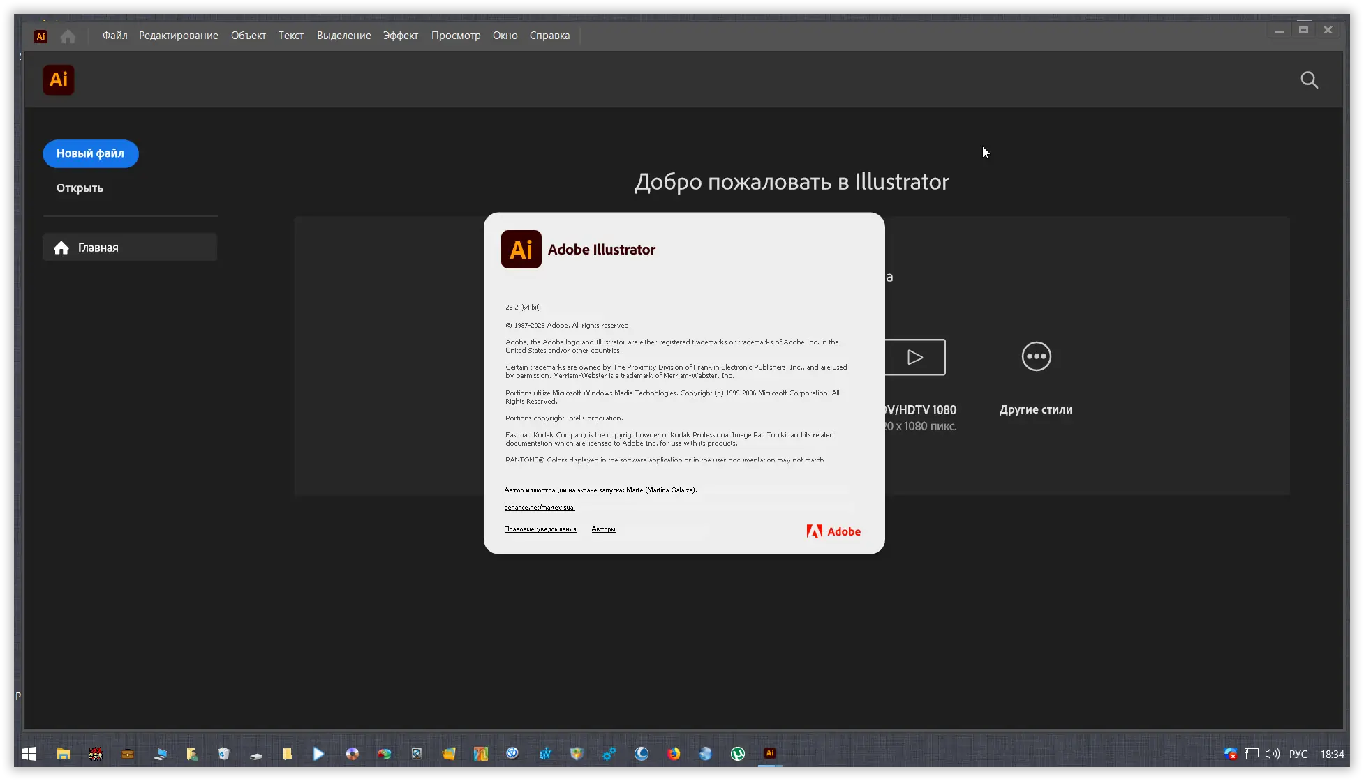The height and width of the screenshot is (781, 1364).
Task: Click the Правовые уведомления link
Action: pyautogui.click(x=540, y=529)
